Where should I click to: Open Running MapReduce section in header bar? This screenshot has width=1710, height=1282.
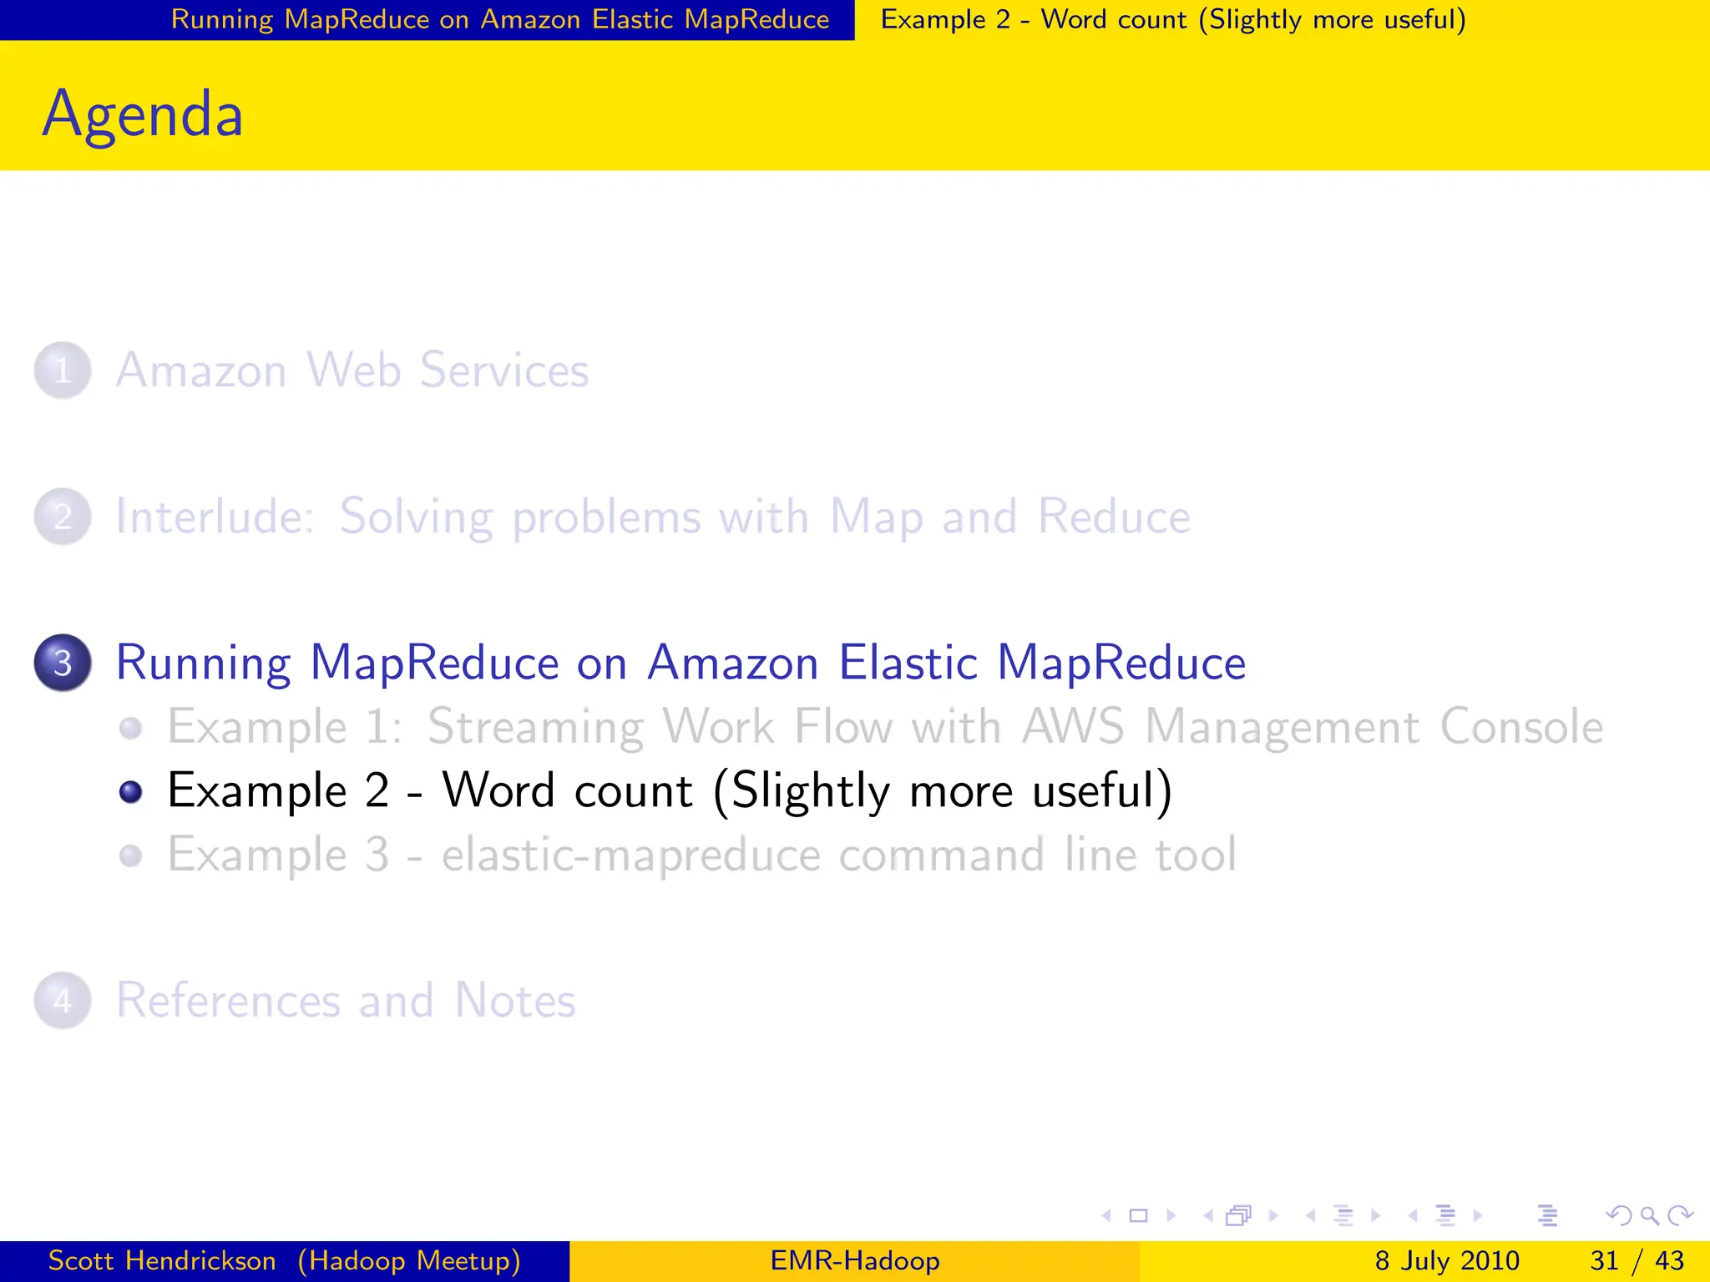pos(500,19)
